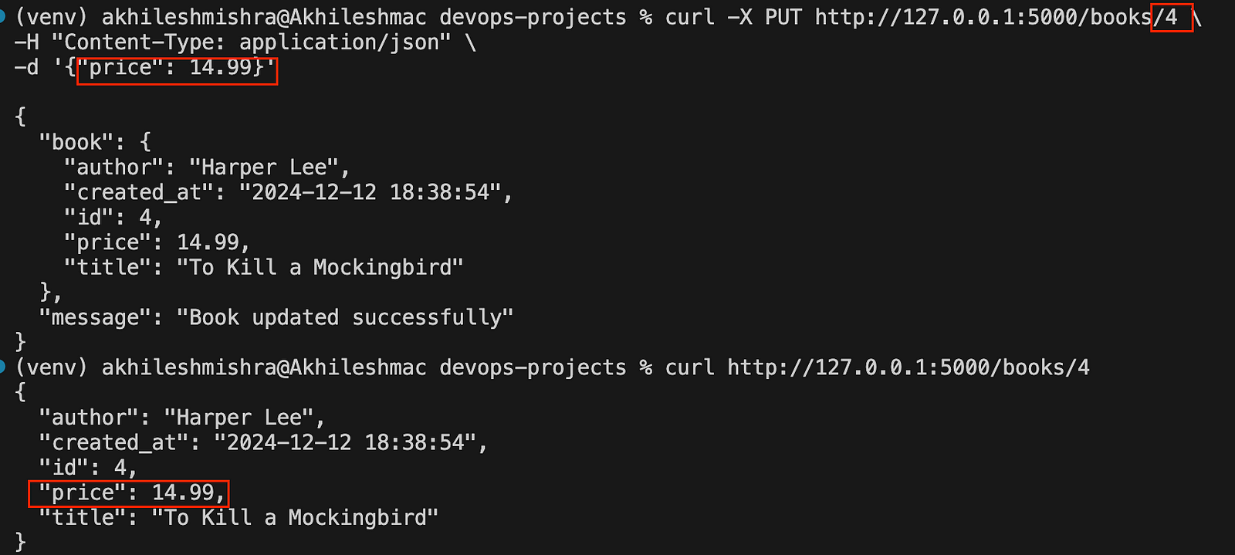Click the highlighted price line in GET response
This screenshot has height=555, width=1235.
coord(128,492)
